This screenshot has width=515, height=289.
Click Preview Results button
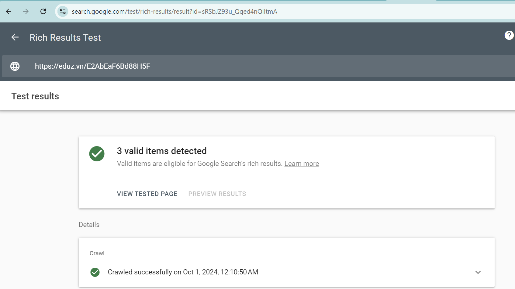pos(217,194)
